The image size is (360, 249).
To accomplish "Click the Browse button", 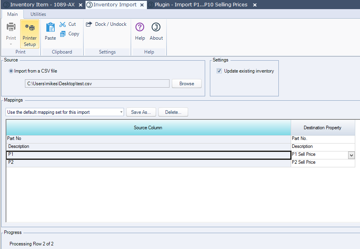I will (x=187, y=84).
